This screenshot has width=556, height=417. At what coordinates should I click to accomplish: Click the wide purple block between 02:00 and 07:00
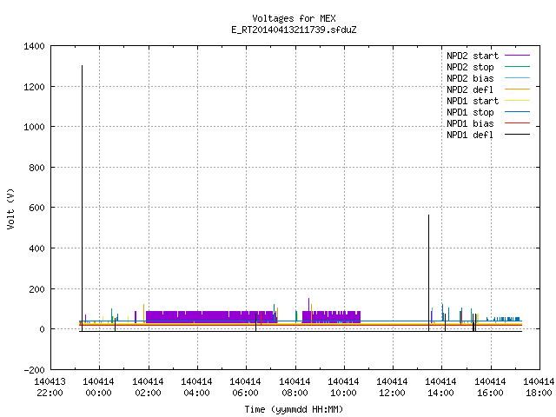[212, 317]
